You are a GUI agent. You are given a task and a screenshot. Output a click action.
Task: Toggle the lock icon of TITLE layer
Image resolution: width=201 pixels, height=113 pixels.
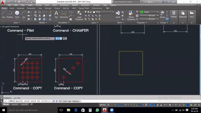coord(91,12)
